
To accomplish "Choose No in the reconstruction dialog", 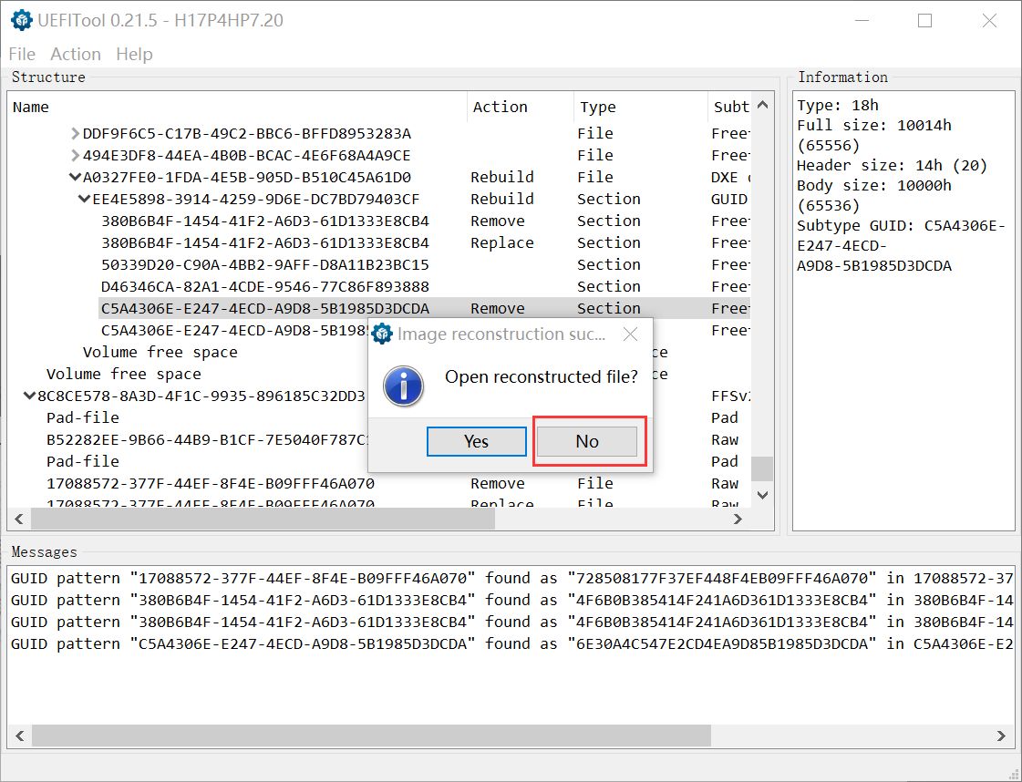I will (587, 441).
